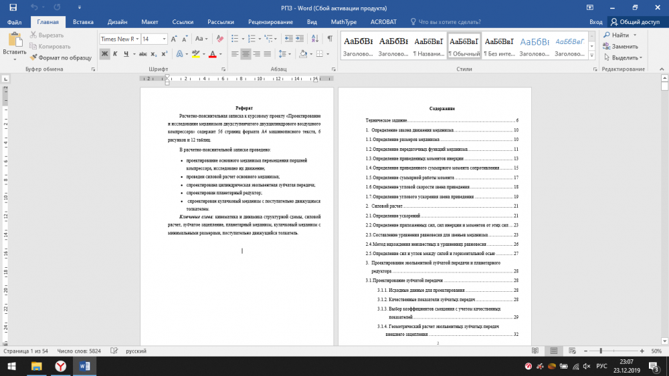Switch to the Вставка ribbon tab
Image resolution: width=669 pixels, height=376 pixels.
pos(83,21)
